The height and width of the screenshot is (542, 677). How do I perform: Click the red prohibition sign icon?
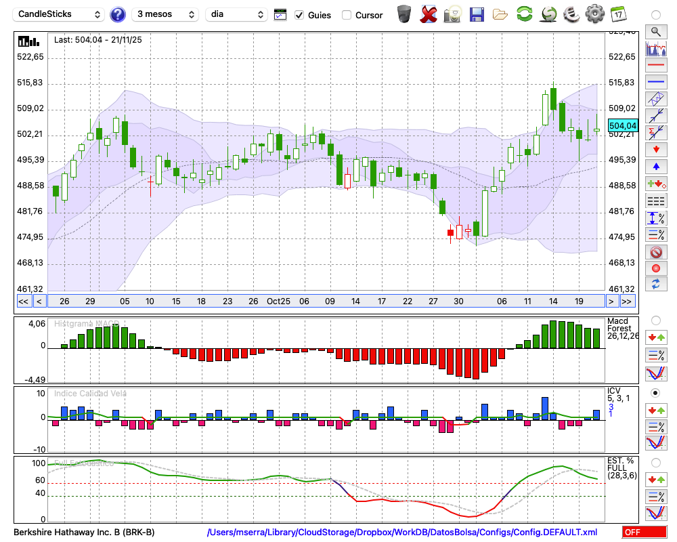[x=655, y=252]
